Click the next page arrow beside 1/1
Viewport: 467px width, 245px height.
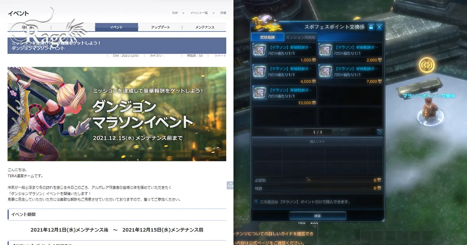[337, 132]
